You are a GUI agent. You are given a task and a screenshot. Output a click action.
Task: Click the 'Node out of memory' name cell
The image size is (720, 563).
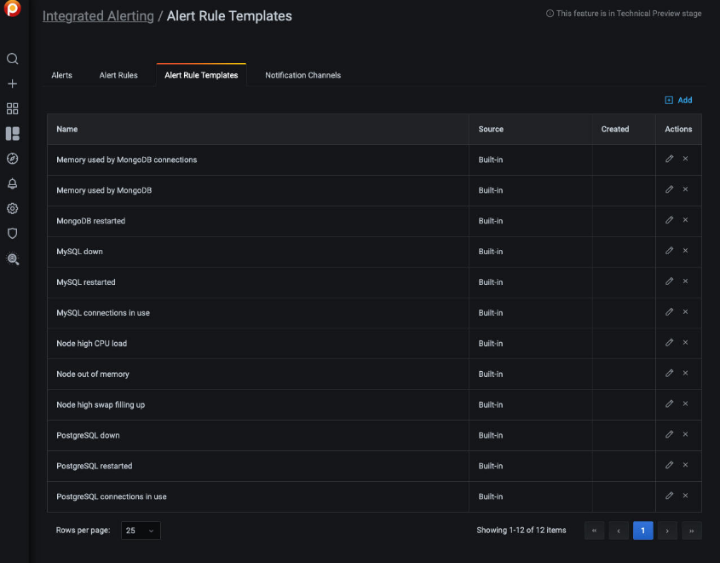point(257,374)
